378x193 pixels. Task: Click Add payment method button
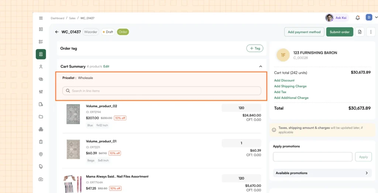(x=304, y=32)
